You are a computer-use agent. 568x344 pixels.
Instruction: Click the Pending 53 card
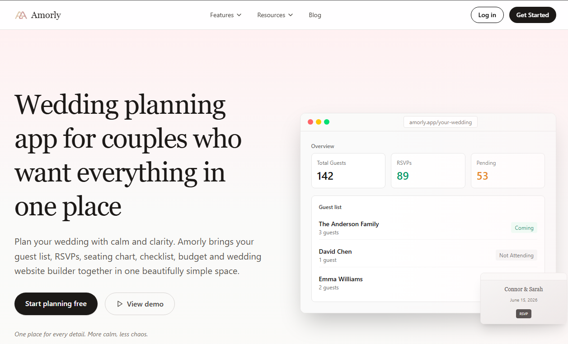[x=508, y=171]
